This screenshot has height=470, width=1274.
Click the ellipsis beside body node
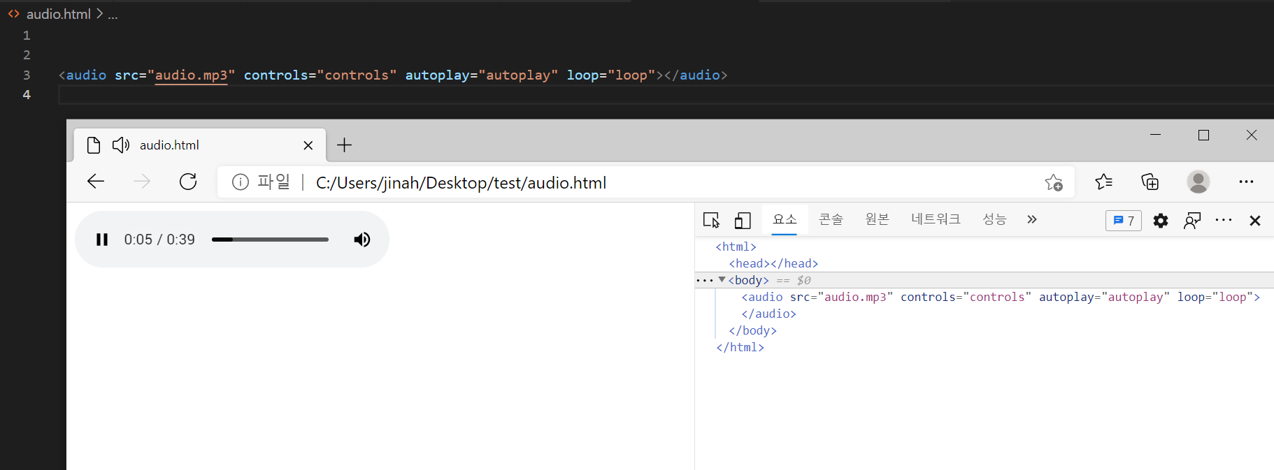click(705, 281)
